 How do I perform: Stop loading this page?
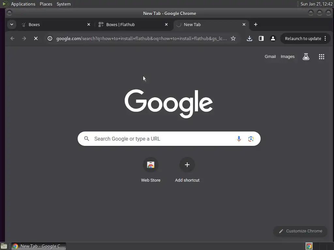(36, 38)
